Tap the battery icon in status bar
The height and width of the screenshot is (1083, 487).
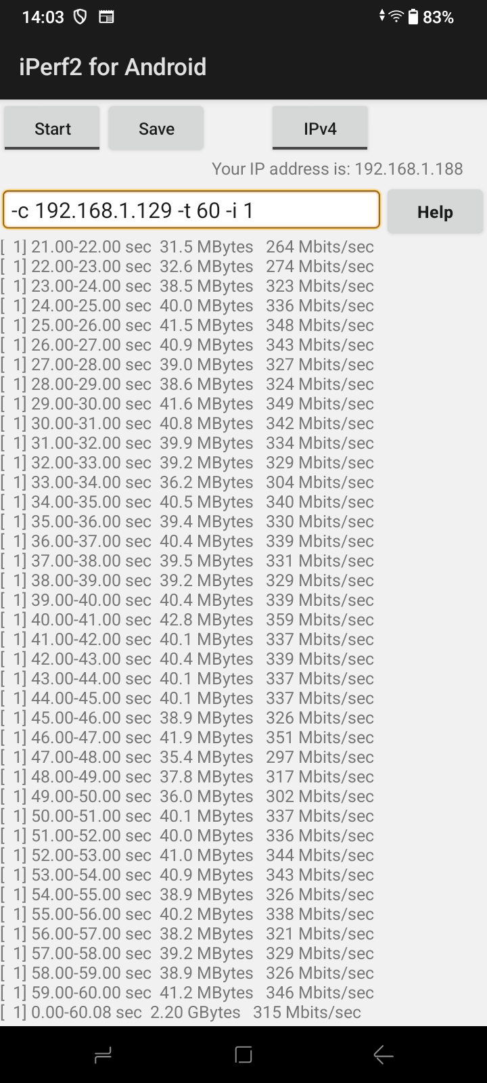point(413,17)
